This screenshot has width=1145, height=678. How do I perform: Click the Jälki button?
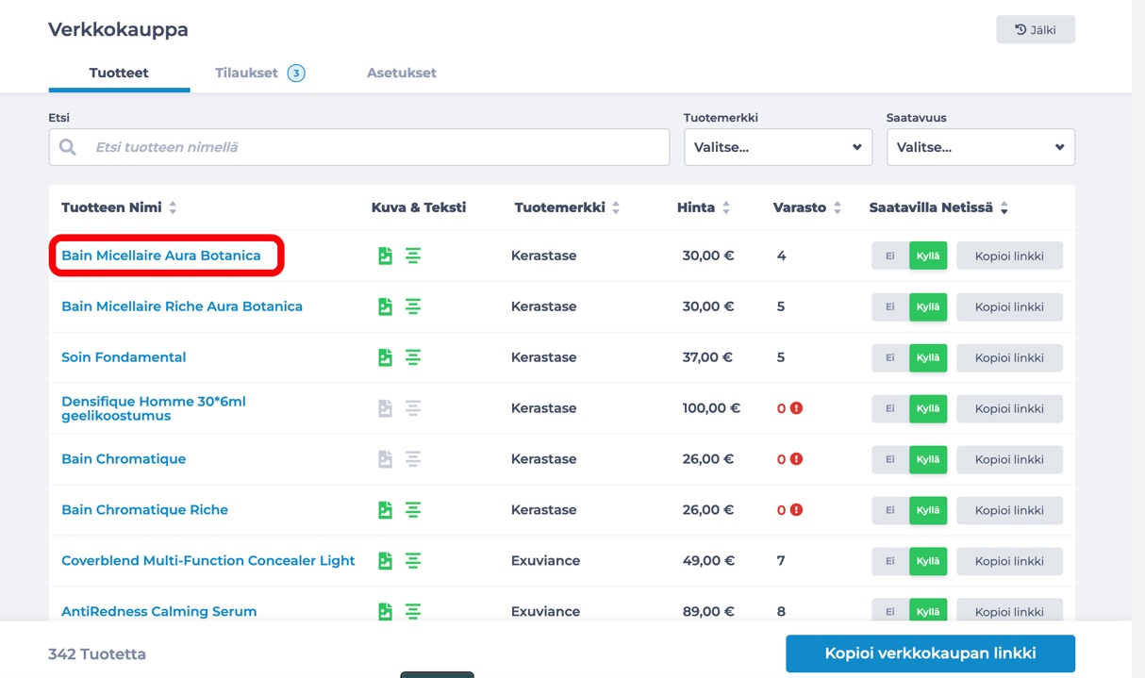(1036, 29)
